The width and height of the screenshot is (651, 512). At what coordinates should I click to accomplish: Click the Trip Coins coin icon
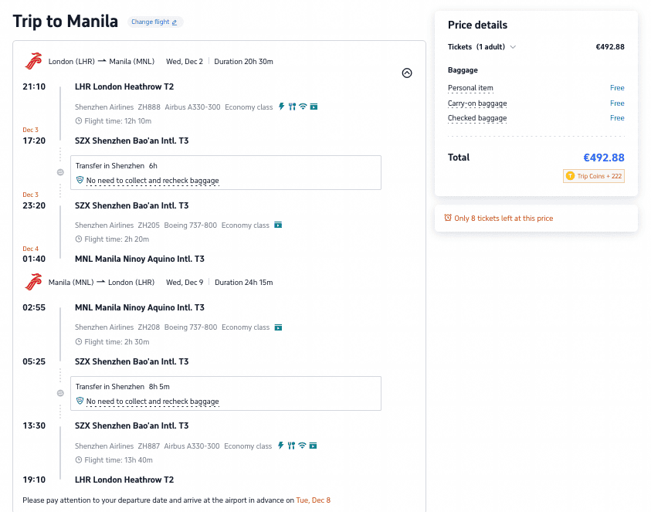pyautogui.click(x=570, y=176)
